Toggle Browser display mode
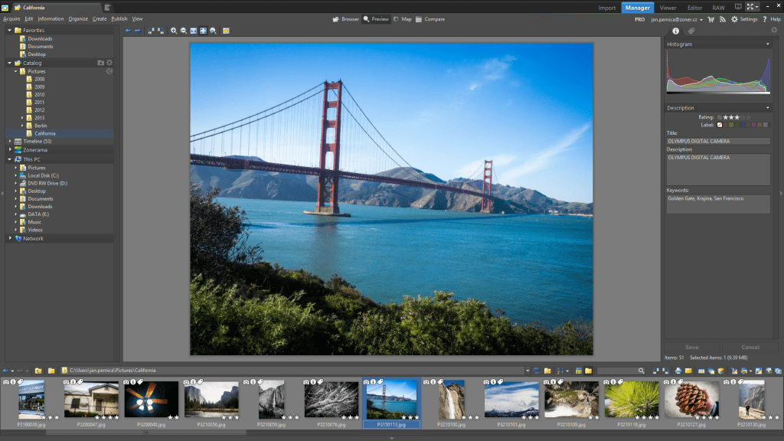This screenshot has height=441, width=784. [346, 19]
